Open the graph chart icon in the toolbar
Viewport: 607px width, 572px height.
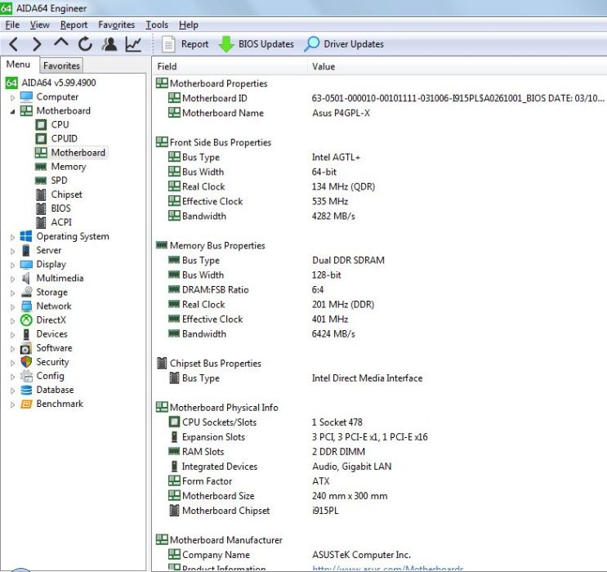[133, 44]
